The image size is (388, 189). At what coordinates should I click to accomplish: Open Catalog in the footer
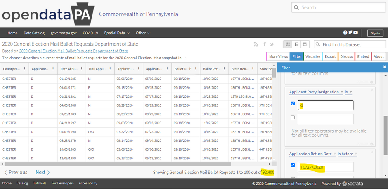22,183
